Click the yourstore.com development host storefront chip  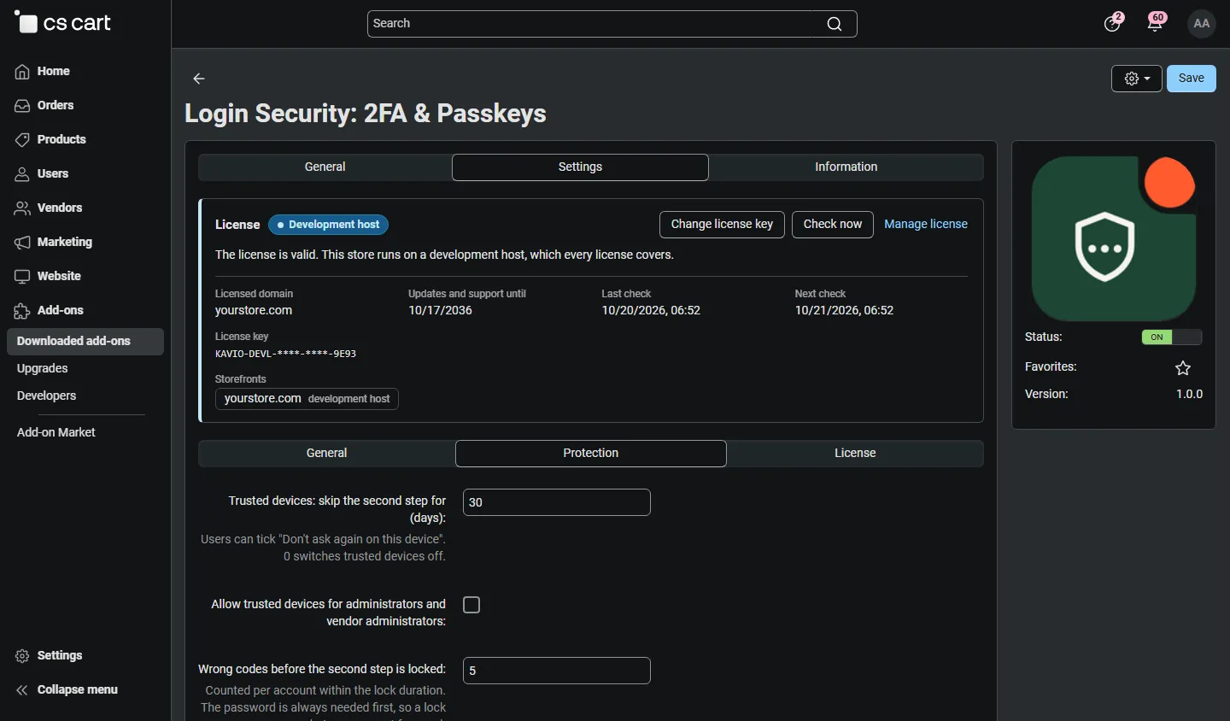coord(307,399)
